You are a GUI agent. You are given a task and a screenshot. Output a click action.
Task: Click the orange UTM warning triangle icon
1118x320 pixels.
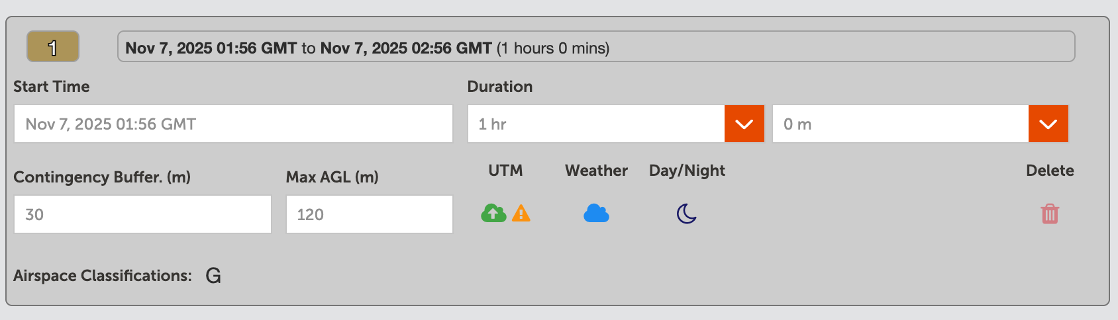pos(521,213)
